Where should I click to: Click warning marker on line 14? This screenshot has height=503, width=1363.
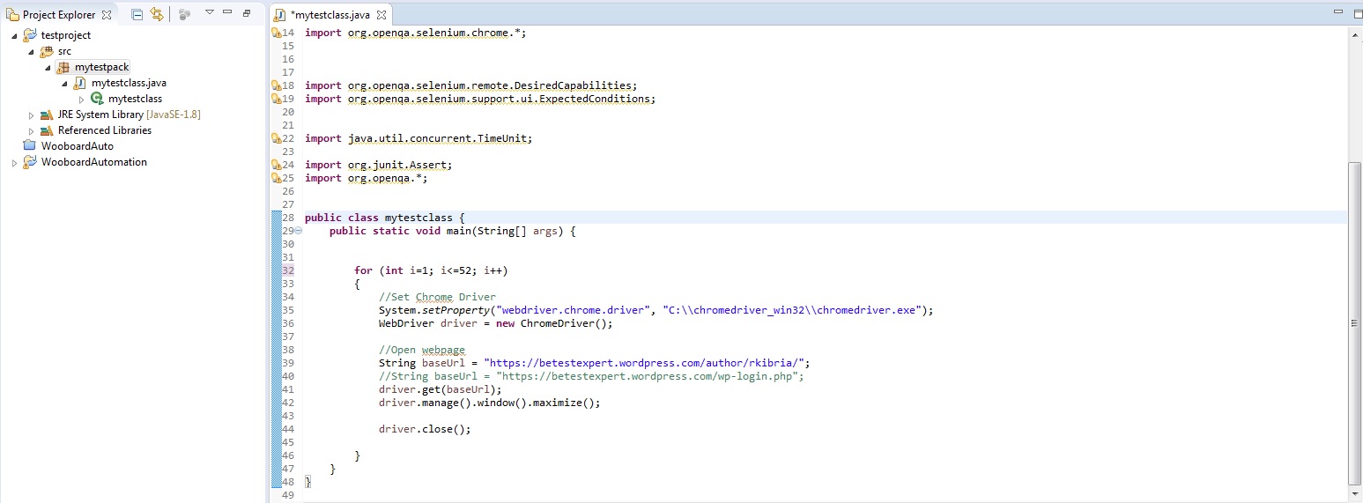[x=276, y=33]
